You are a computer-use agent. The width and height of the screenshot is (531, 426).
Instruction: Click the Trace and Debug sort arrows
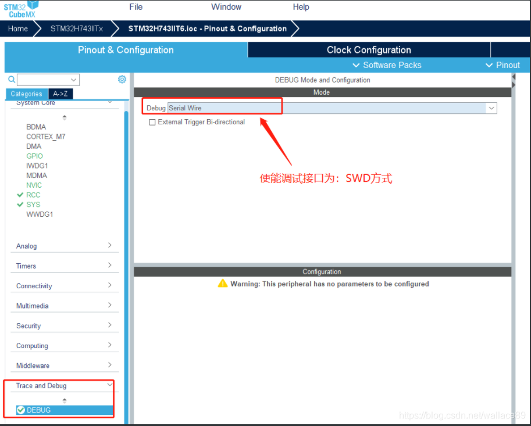tap(65, 400)
